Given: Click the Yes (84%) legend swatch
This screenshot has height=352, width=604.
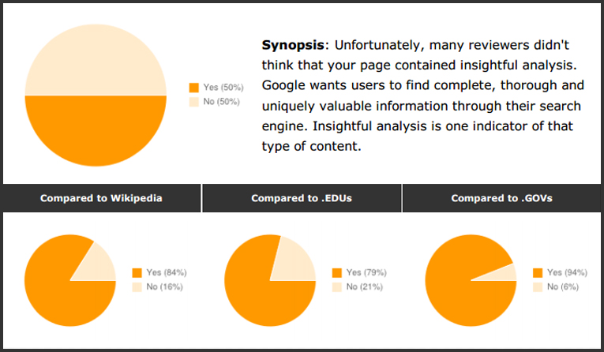Looking at the screenshot, I should click(137, 272).
